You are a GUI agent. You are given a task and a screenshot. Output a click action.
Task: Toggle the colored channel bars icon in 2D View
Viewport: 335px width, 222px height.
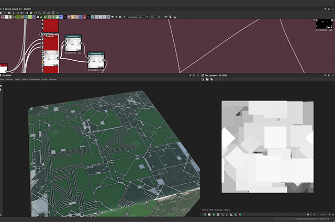[214, 215]
